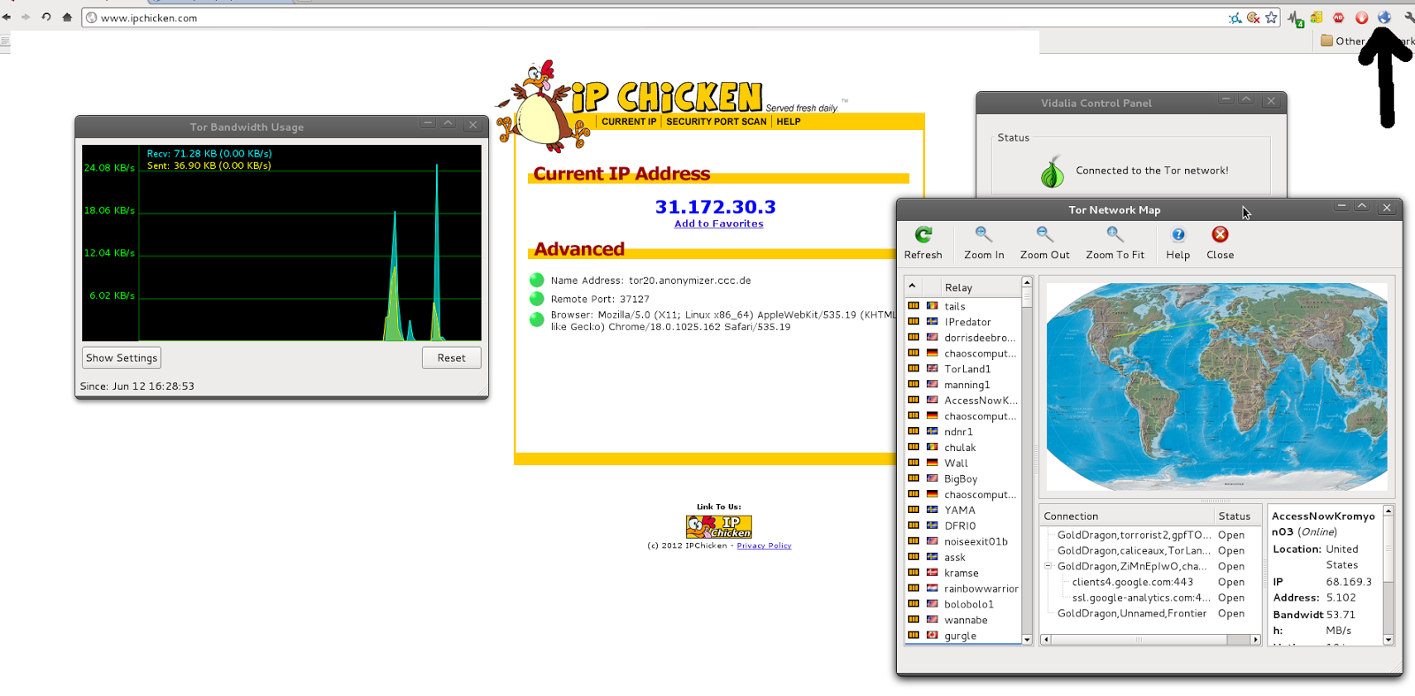
Task: Click the blue proxy icon in address bar
Action: 1235,18
